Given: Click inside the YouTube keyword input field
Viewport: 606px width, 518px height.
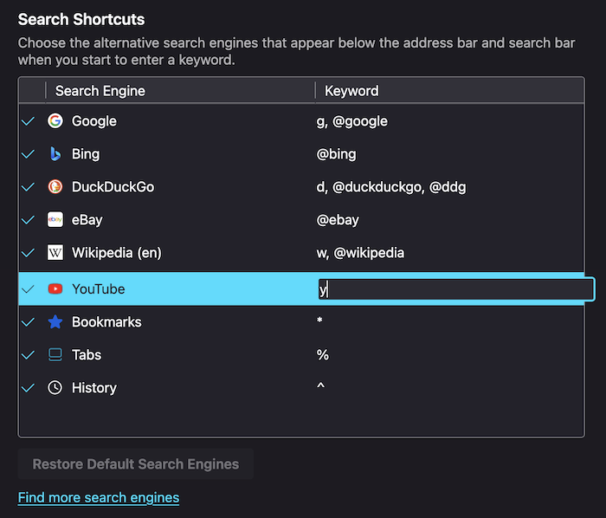Looking at the screenshot, I should [456, 289].
